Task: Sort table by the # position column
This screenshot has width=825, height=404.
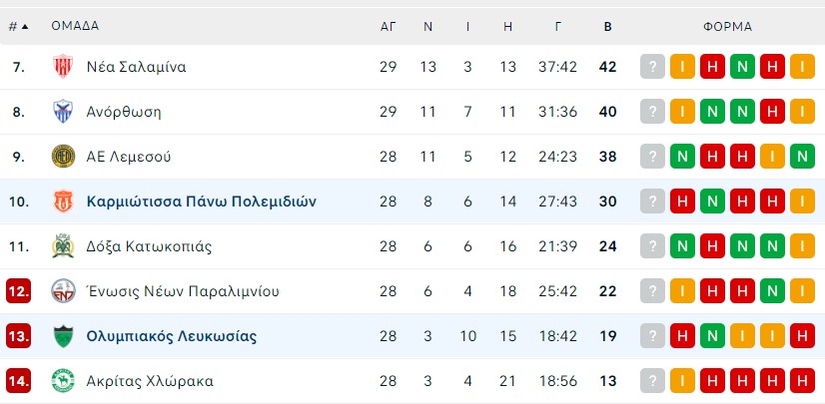Action: pyautogui.click(x=18, y=26)
